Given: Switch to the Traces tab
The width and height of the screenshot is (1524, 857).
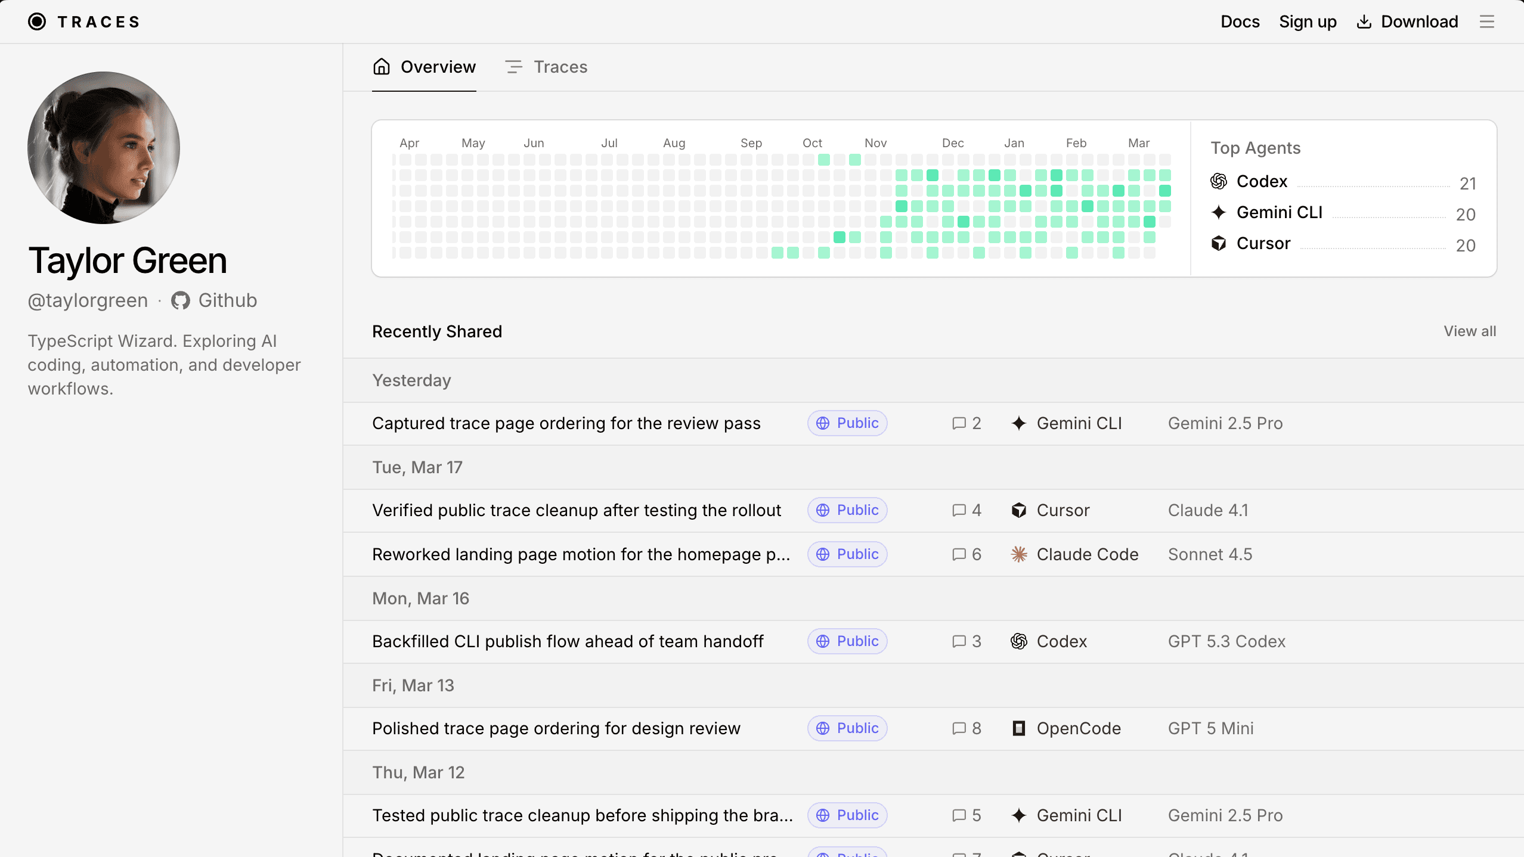Looking at the screenshot, I should [546, 67].
